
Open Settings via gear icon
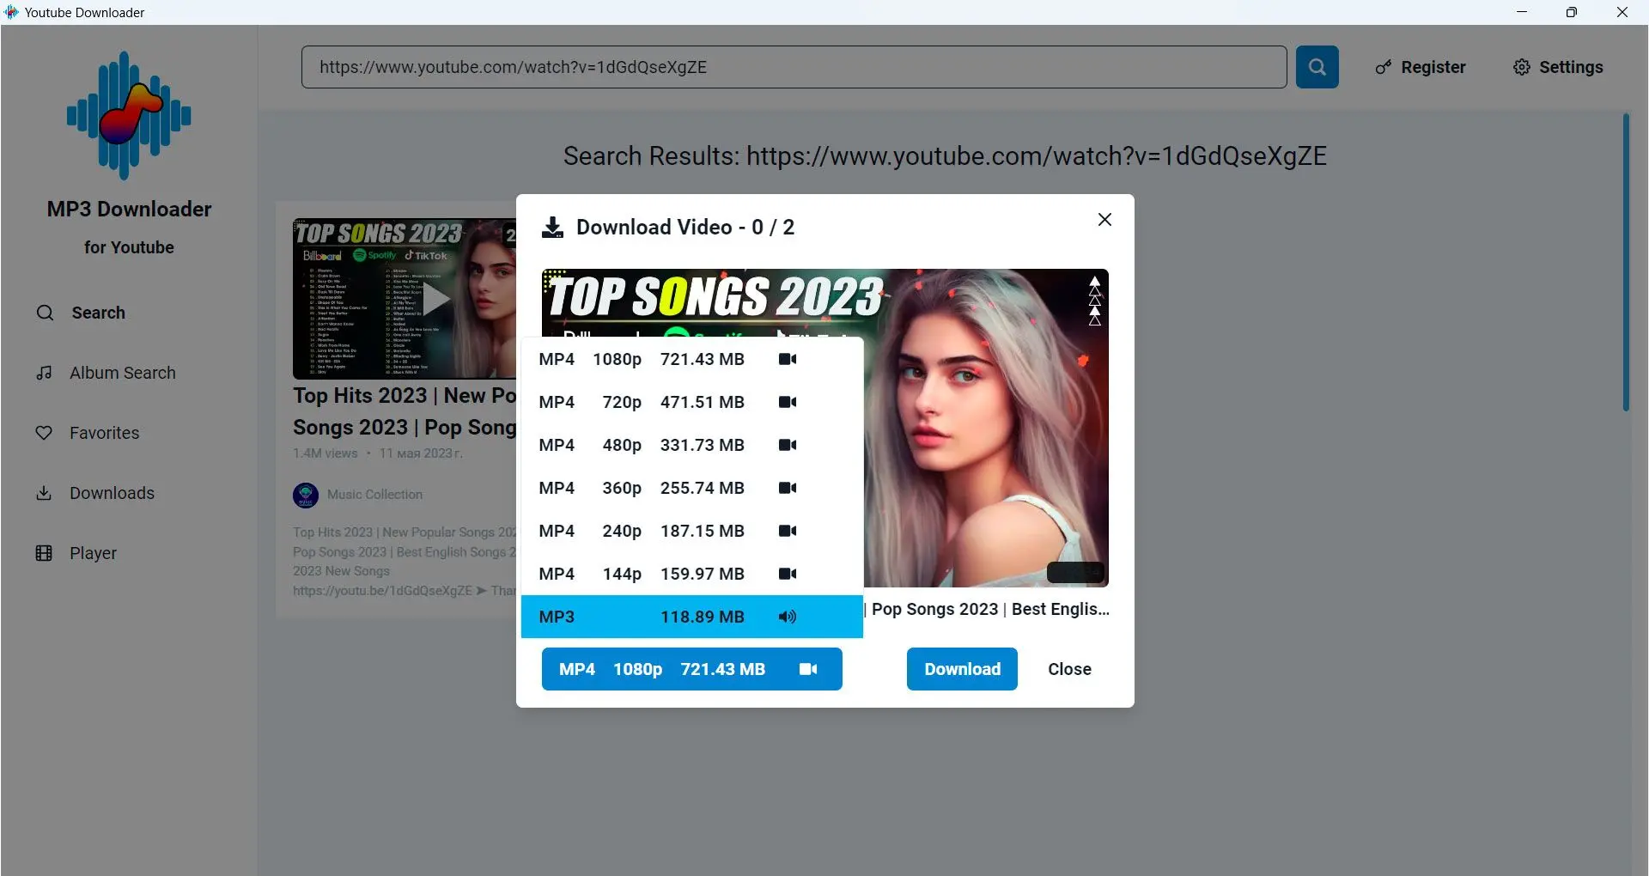click(1521, 67)
